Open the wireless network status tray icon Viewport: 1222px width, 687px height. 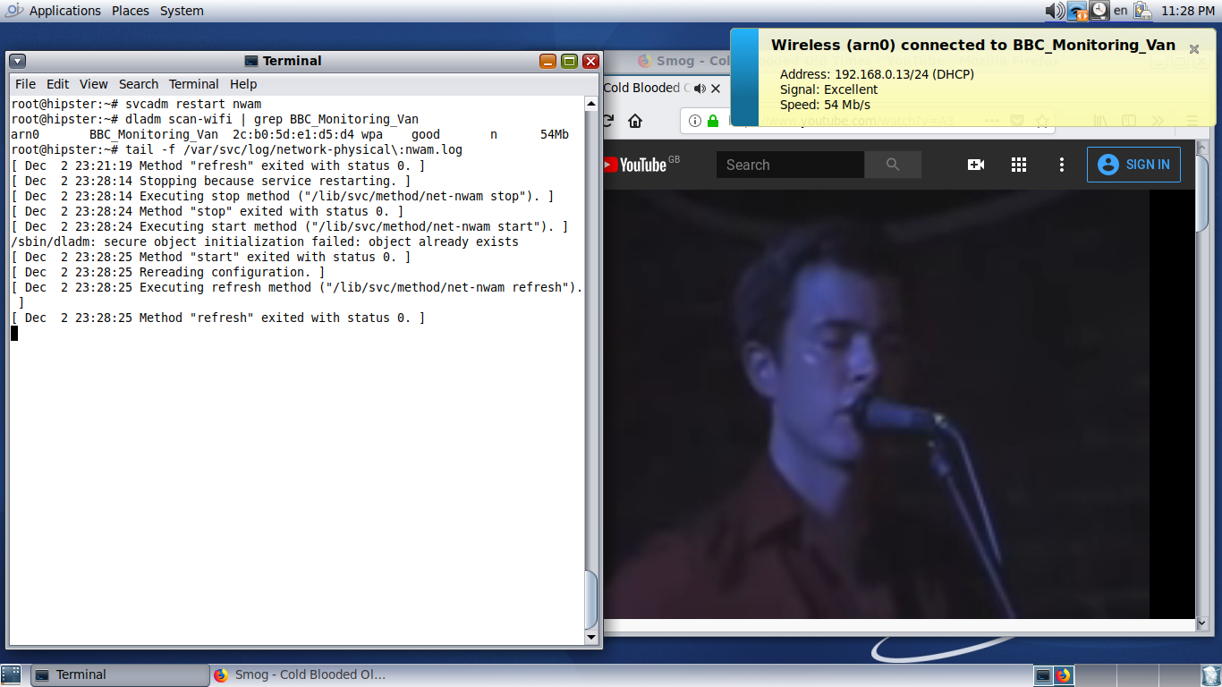(1078, 11)
